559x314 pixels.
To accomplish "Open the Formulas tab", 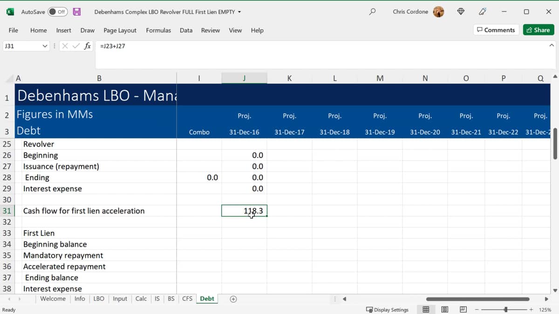I will (x=158, y=30).
